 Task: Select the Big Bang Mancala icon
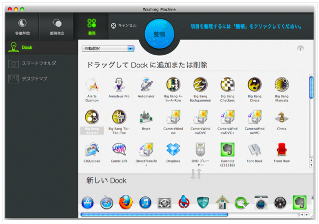(282, 85)
